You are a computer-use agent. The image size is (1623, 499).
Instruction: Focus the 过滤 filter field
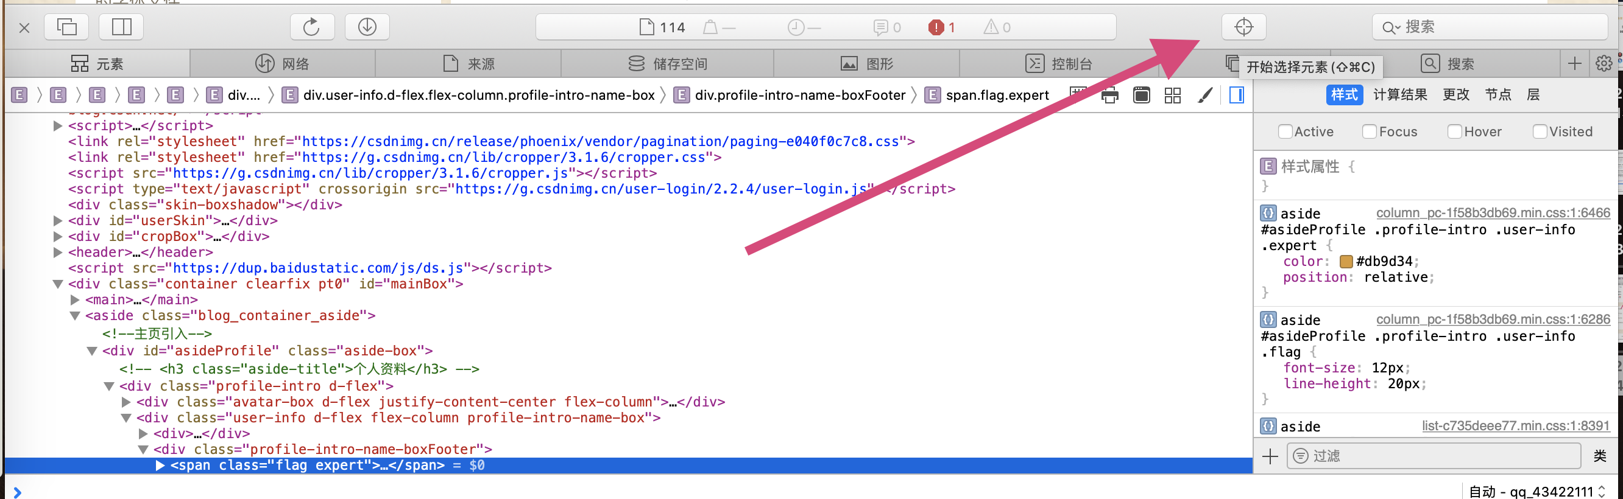1434,456
